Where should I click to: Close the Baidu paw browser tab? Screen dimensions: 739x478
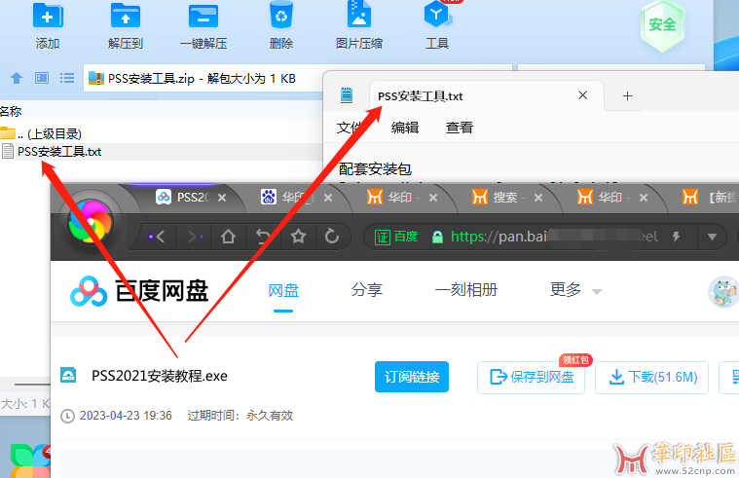[x=328, y=198]
